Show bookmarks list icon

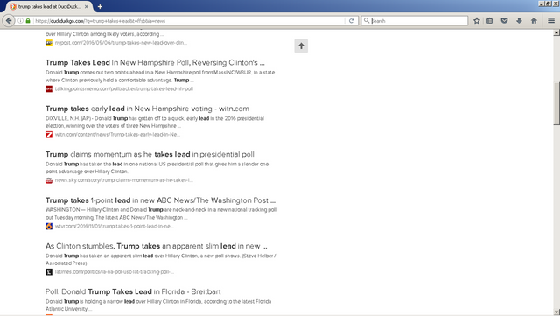(490, 21)
